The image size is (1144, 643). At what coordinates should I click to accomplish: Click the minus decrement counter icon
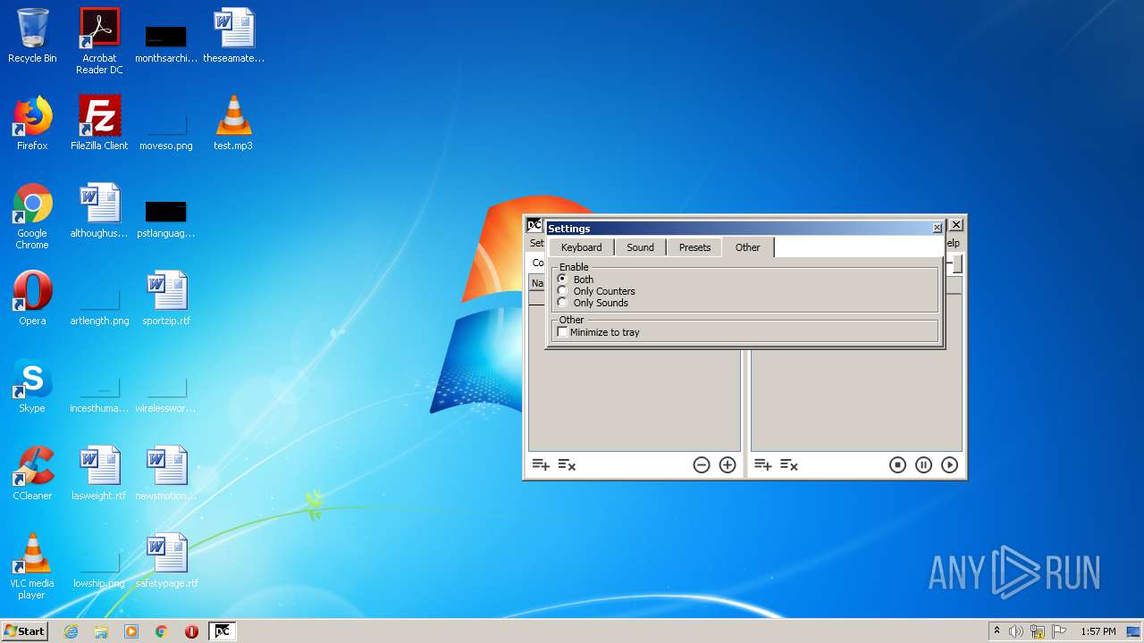click(702, 464)
